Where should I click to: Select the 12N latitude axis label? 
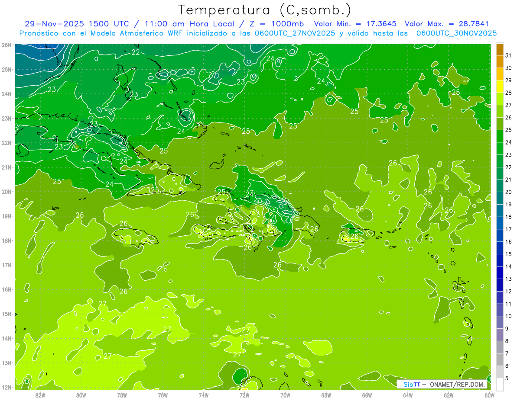tap(6, 387)
